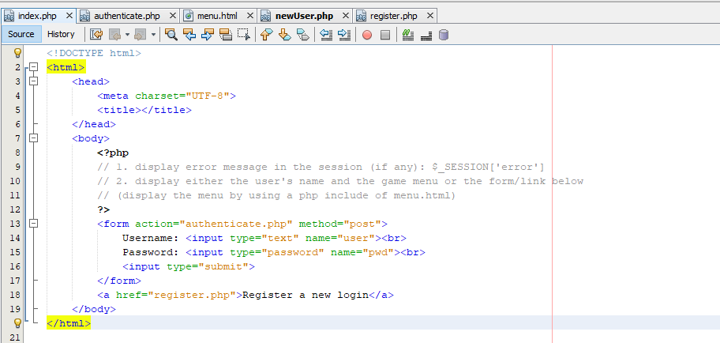Click Shift Line Left icon

coord(325,35)
